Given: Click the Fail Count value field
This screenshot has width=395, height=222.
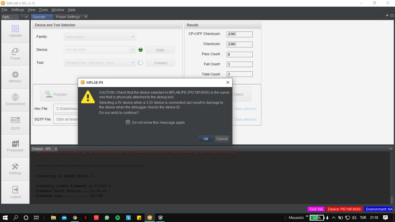Looking at the screenshot, I should [239, 64].
